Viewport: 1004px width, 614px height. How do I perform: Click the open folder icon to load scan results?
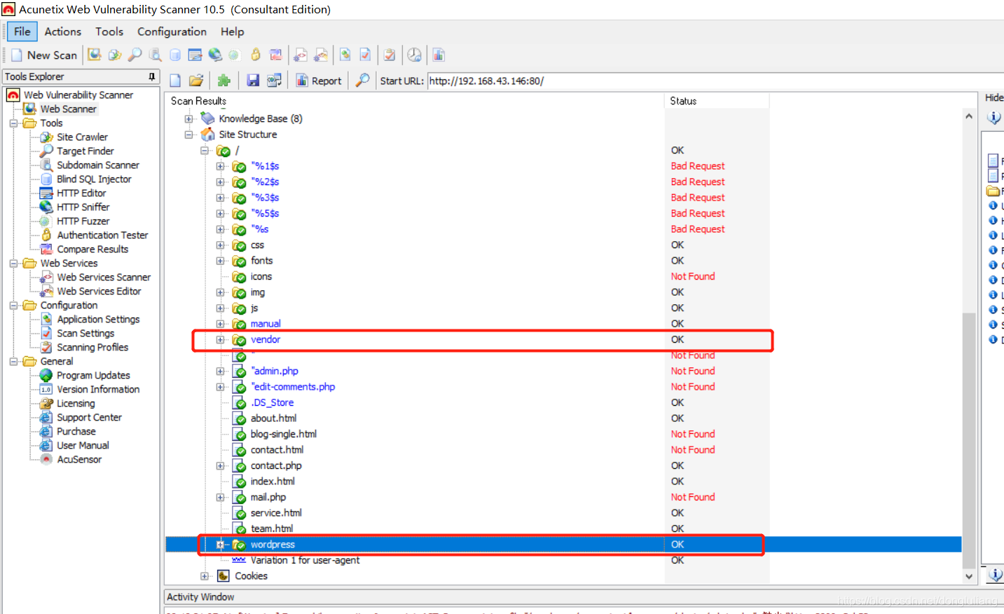(x=196, y=81)
